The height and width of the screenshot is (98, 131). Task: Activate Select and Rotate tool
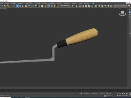[x=20, y=6]
